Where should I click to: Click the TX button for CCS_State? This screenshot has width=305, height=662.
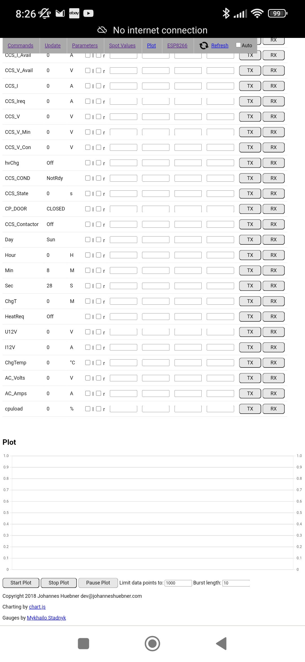(x=250, y=194)
